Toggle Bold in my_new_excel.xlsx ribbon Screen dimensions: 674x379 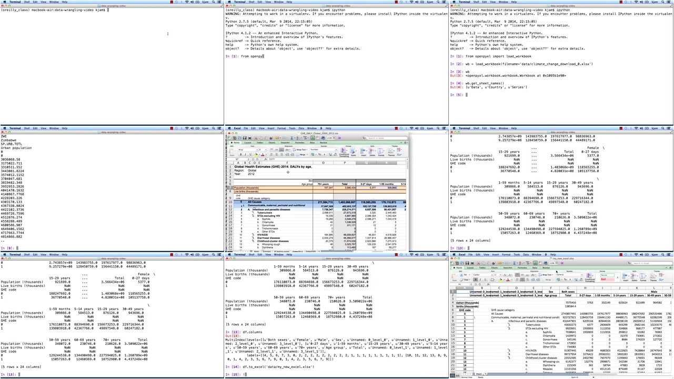[476, 280]
